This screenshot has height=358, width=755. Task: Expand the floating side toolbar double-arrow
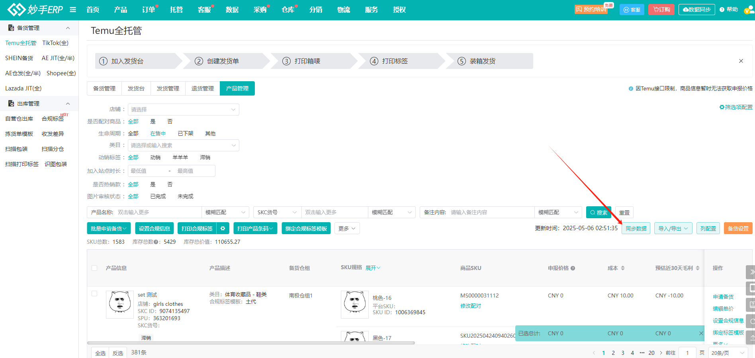(x=751, y=272)
